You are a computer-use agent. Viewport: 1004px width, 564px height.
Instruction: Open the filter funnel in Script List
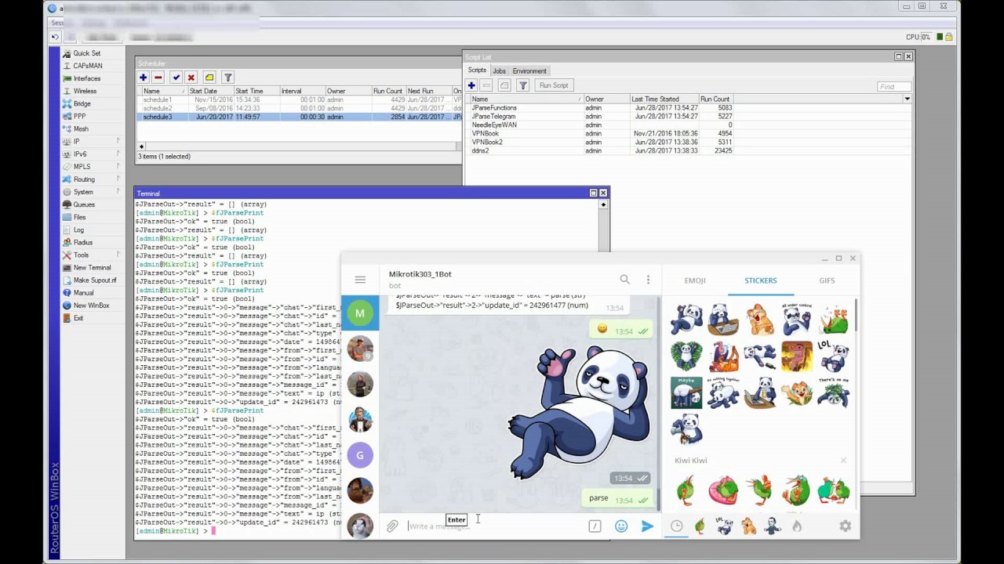(x=522, y=85)
